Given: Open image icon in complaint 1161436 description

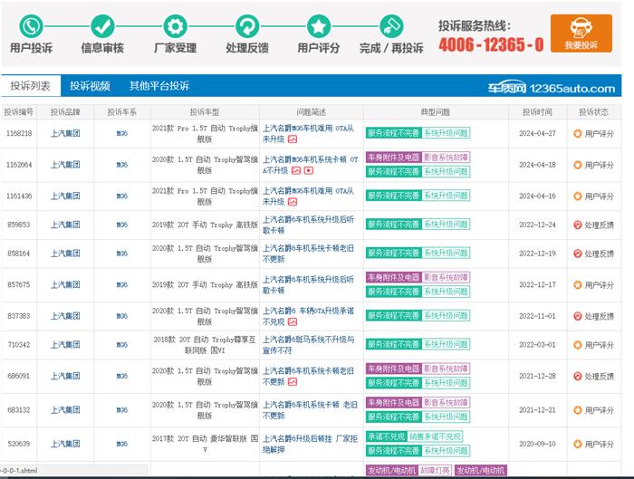Looking at the screenshot, I should [293, 202].
